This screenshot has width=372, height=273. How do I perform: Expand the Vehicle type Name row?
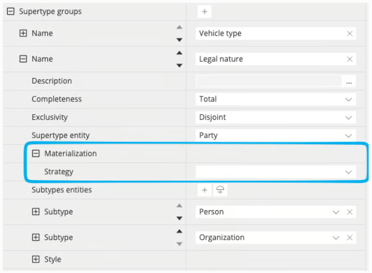click(x=23, y=33)
